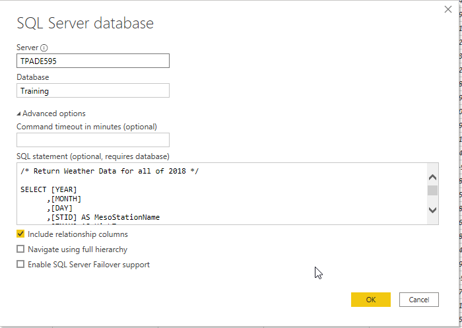
Task: Click the 'Database' field label
Action: pos(33,77)
